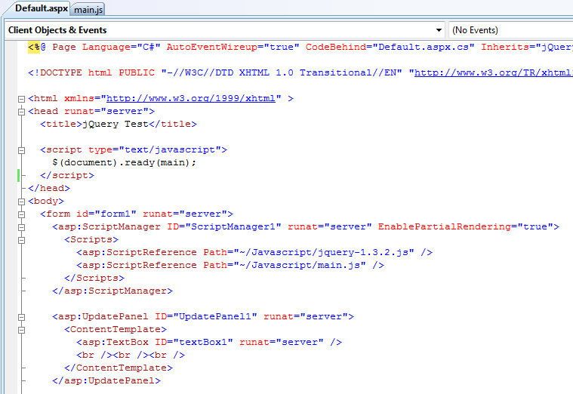Collapse the <html xmlns> code block
573x394 pixels.
click(x=22, y=99)
